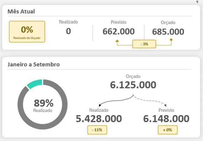Select the teal segment of the donut chart
203x141 pixels.
(x=34, y=84)
